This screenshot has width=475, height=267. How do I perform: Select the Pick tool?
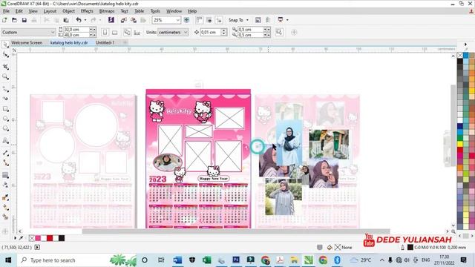5,44
